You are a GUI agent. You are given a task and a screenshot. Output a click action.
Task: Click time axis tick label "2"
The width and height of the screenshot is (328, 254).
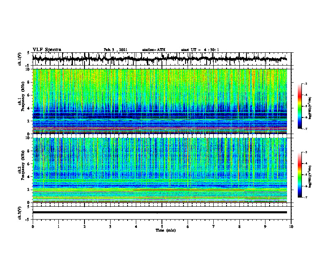coord(84,227)
